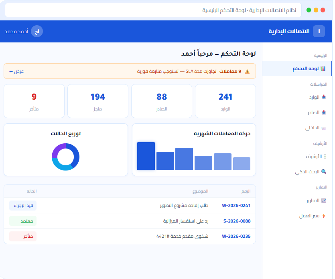
Task: Open the الأرشيف archive box icon
Action: [324, 157]
